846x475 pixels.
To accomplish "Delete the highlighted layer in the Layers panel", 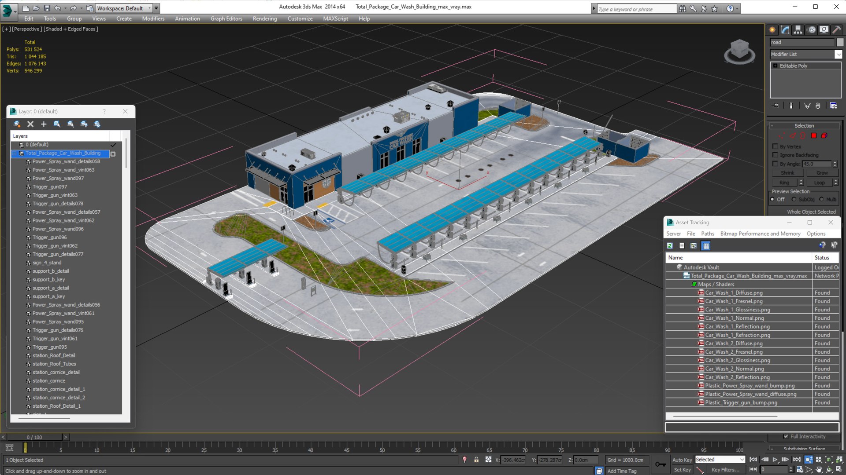I will (30, 124).
